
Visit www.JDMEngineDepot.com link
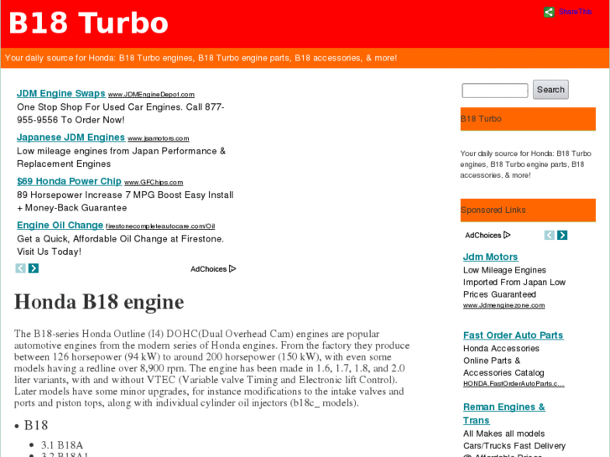(151, 95)
